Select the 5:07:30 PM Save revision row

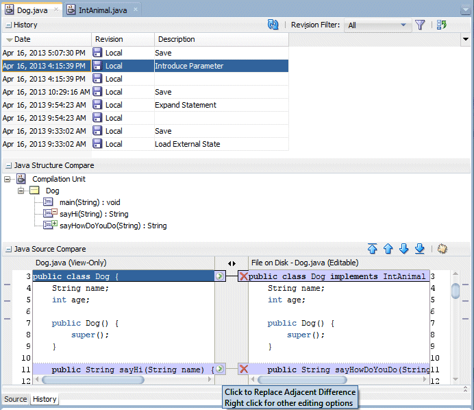coord(145,53)
